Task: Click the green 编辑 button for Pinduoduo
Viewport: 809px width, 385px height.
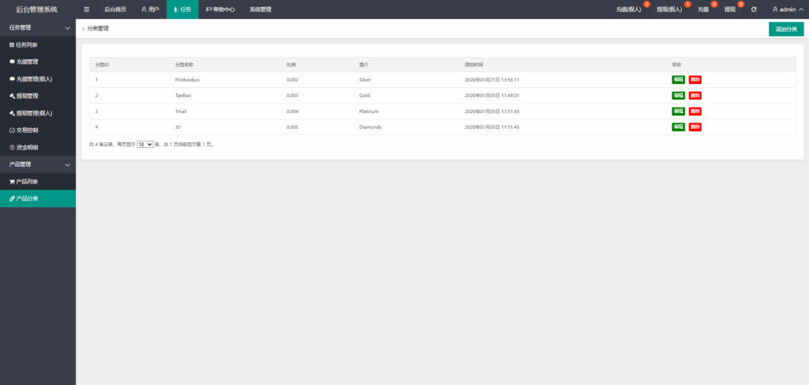Action: (678, 80)
